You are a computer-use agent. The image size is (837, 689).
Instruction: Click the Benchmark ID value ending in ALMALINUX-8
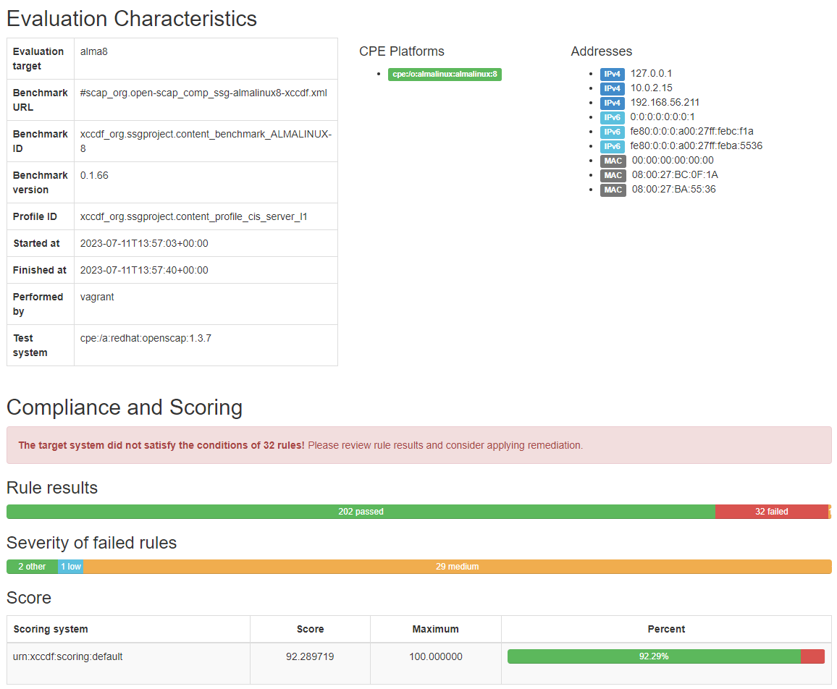coord(206,141)
